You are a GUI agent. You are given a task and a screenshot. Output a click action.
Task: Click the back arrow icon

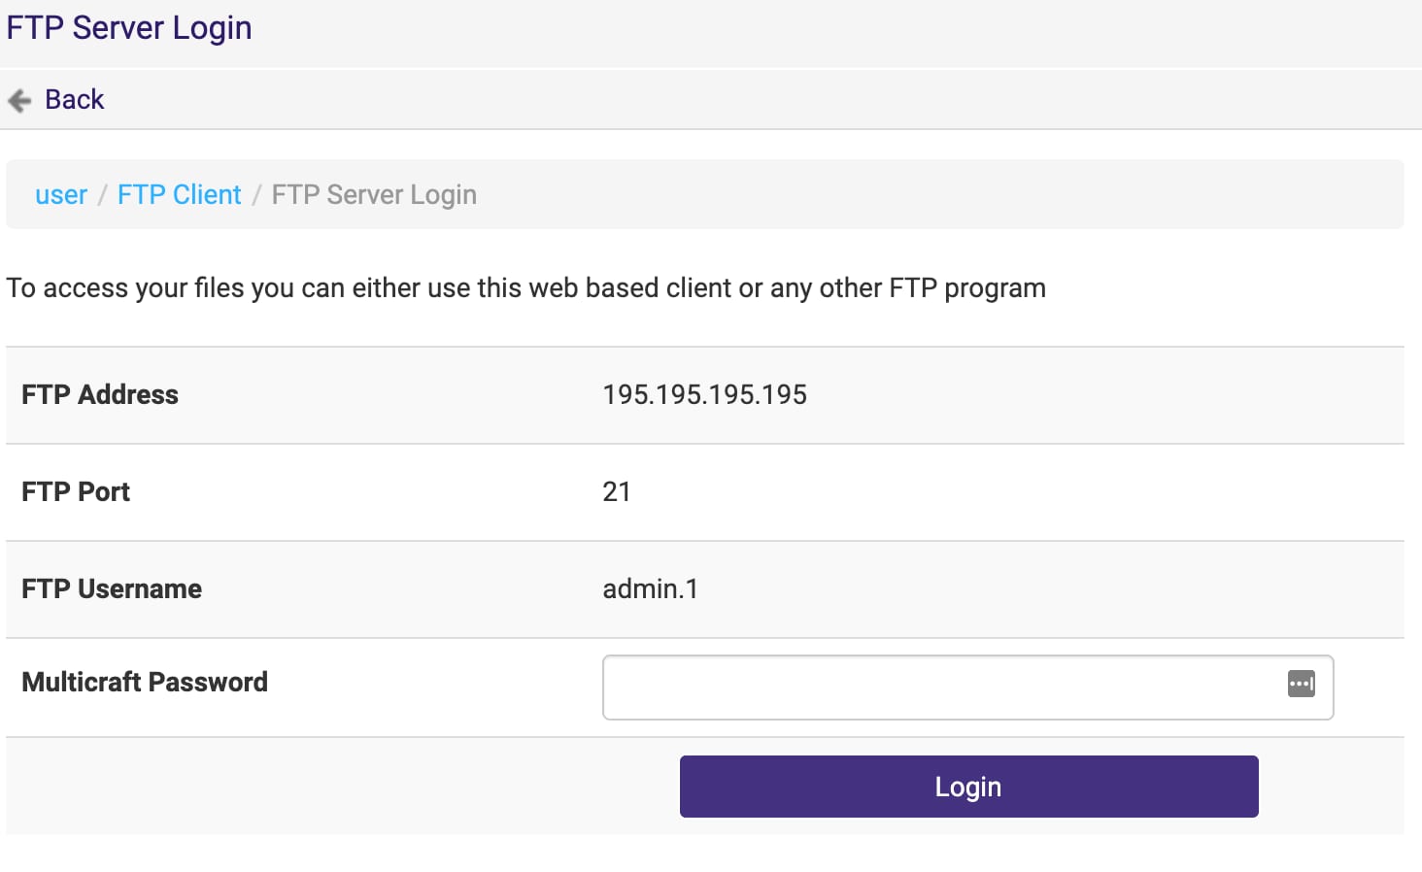pos(19,100)
